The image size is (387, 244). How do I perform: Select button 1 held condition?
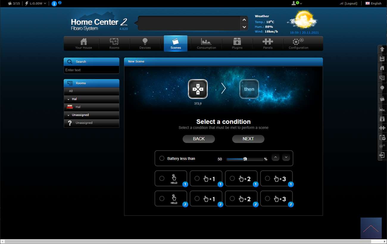tap(162, 178)
